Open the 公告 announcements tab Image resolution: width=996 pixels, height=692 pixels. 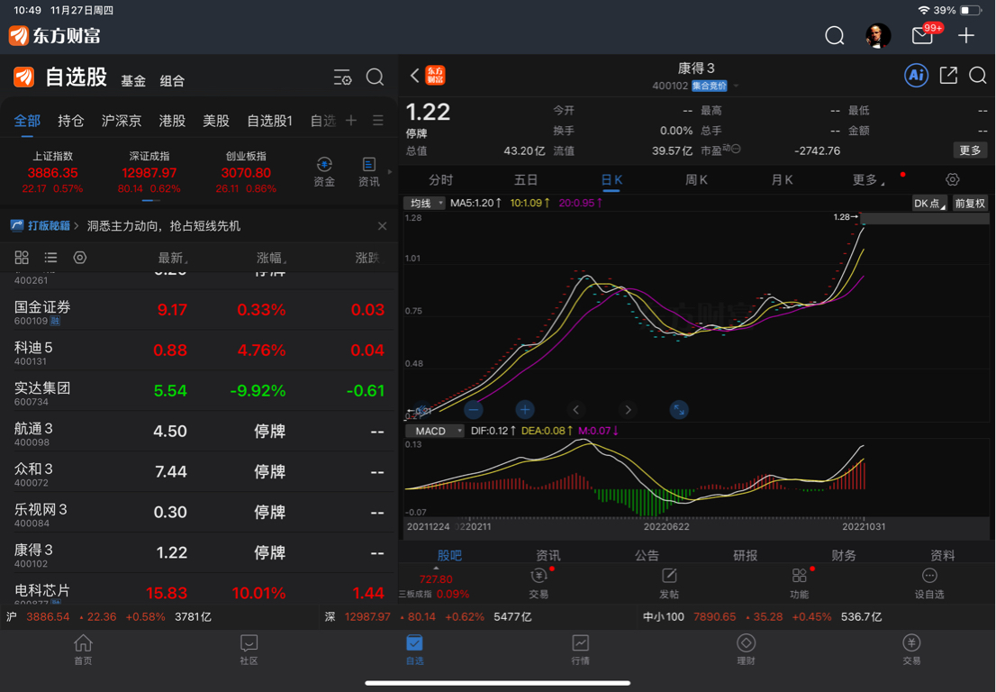point(647,555)
